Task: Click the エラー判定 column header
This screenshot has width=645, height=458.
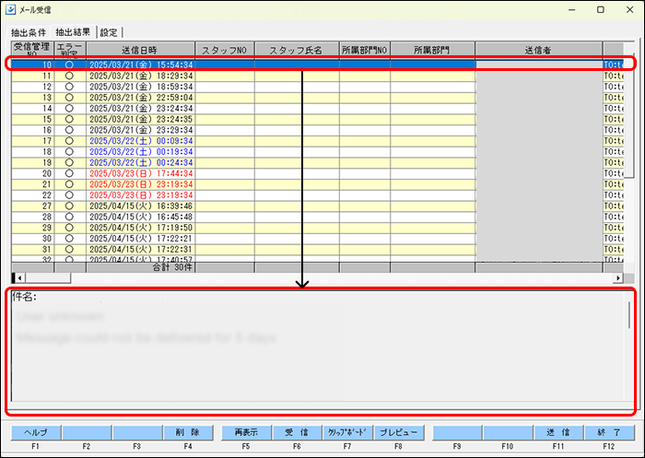Action: click(70, 50)
